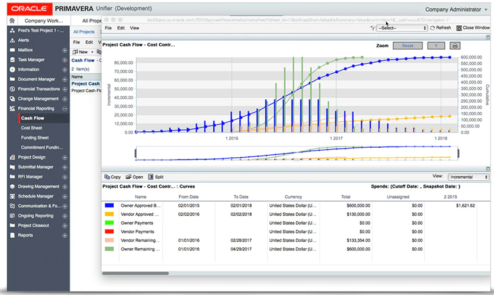Click the print icon button beside Zoom
Viewport: 494px width, 295px height.
(x=455, y=46)
